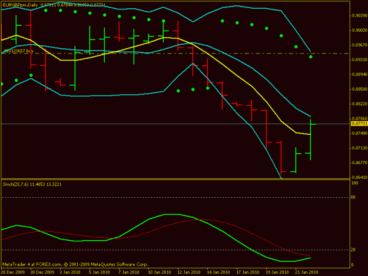
Task: Click the 0.86770 price axis label
Action: tap(360, 162)
